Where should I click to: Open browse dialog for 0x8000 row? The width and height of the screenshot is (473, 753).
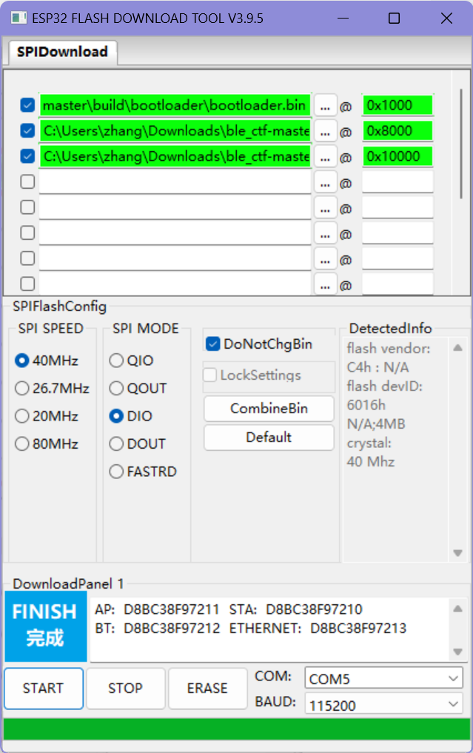[x=325, y=131]
